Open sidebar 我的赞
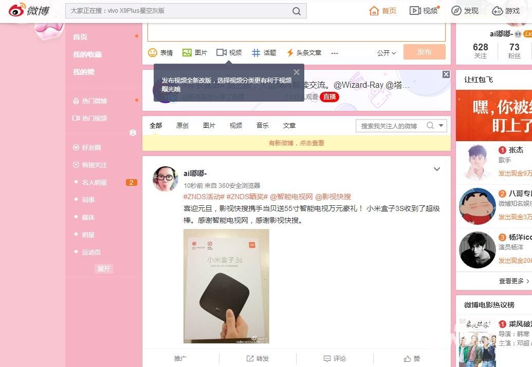 pyautogui.click(x=83, y=72)
